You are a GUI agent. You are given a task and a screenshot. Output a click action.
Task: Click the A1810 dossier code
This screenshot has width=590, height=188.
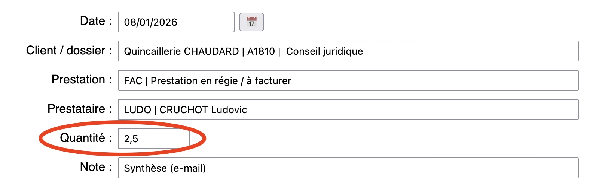261,51
